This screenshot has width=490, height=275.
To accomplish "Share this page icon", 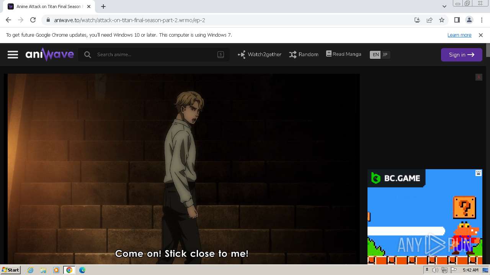I will pos(430,20).
